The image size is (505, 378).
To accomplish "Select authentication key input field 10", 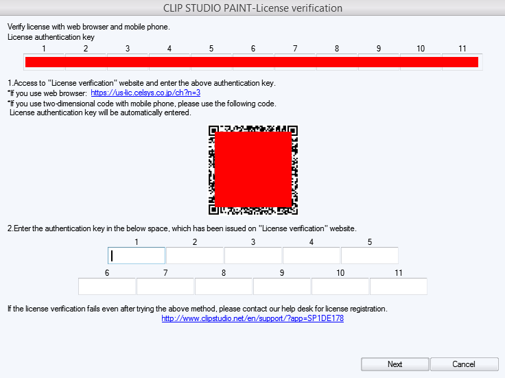I will click(340, 287).
